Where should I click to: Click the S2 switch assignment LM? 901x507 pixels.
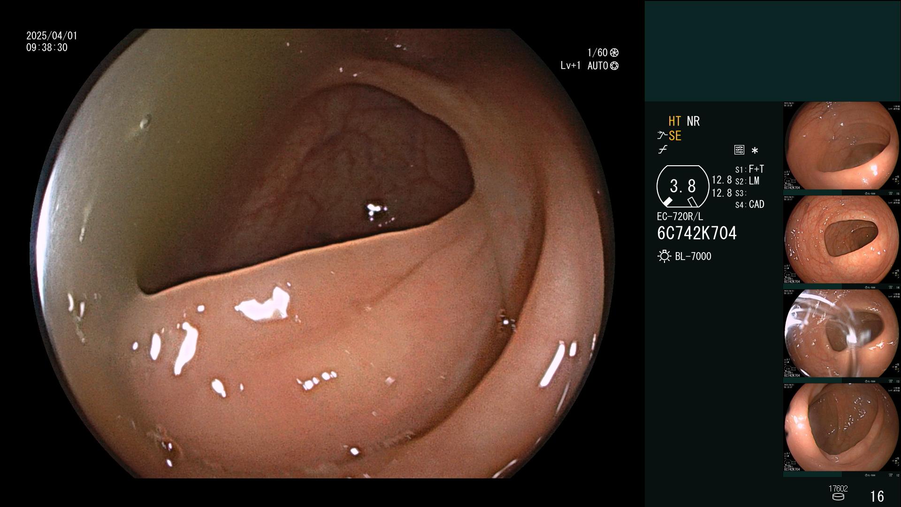click(747, 181)
